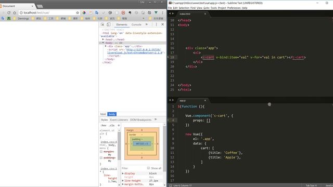Bookmark this page with the star icon

pos(78,12)
